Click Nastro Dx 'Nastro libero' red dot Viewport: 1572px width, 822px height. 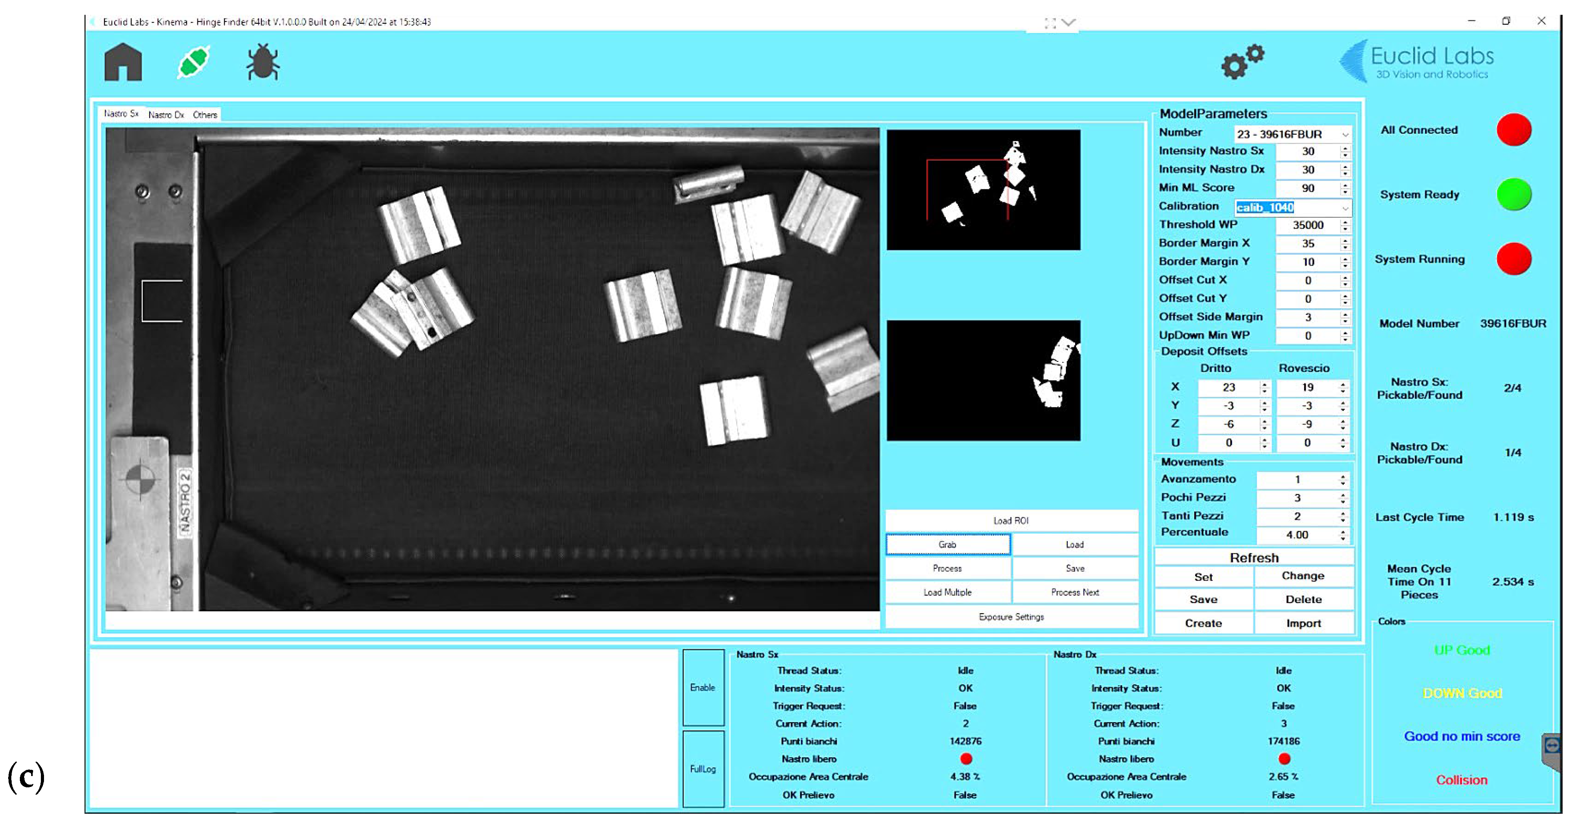click(1284, 758)
